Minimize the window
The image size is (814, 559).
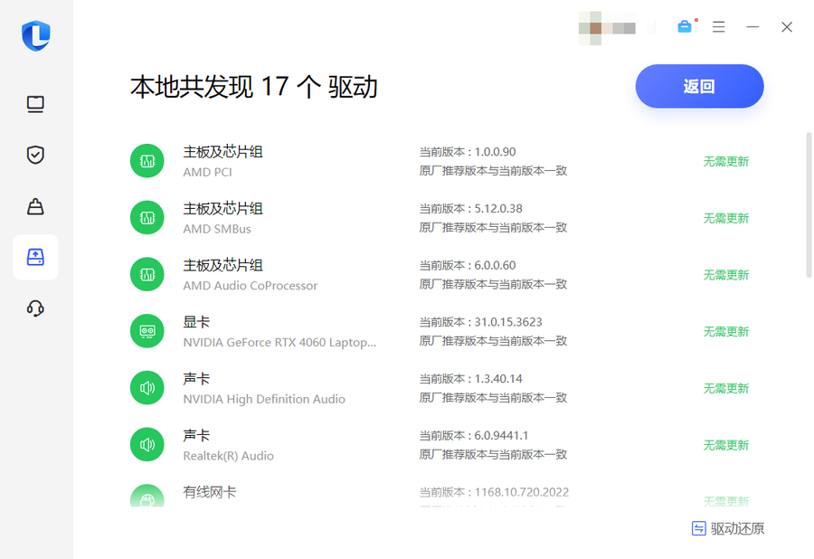pyautogui.click(x=752, y=26)
